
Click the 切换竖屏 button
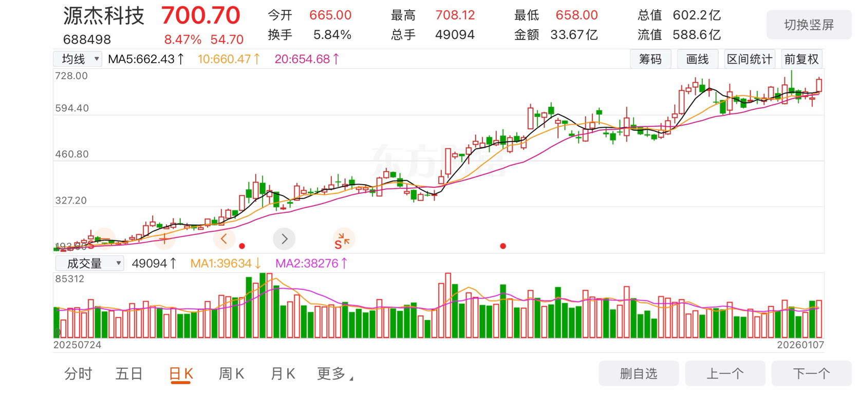pos(809,25)
